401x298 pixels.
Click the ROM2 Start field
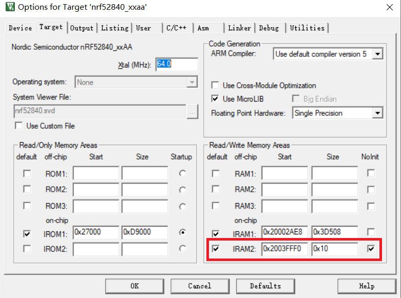(96, 190)
